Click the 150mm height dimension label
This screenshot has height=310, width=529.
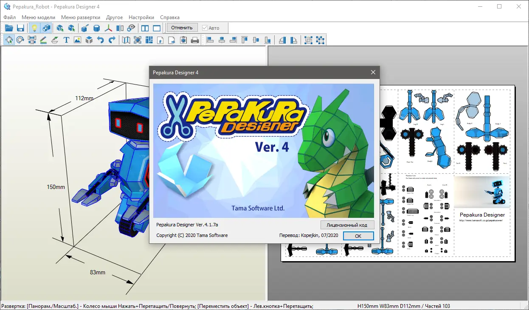[x=56, y=187]
